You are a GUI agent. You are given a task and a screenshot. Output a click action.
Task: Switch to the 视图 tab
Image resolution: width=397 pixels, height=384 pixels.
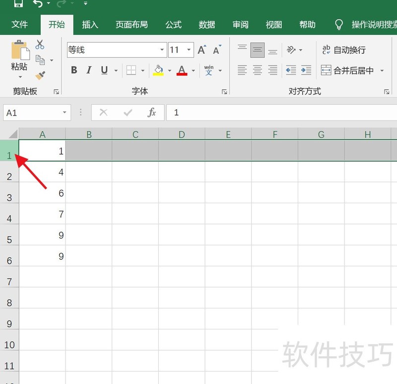click(x=274, y=24)
